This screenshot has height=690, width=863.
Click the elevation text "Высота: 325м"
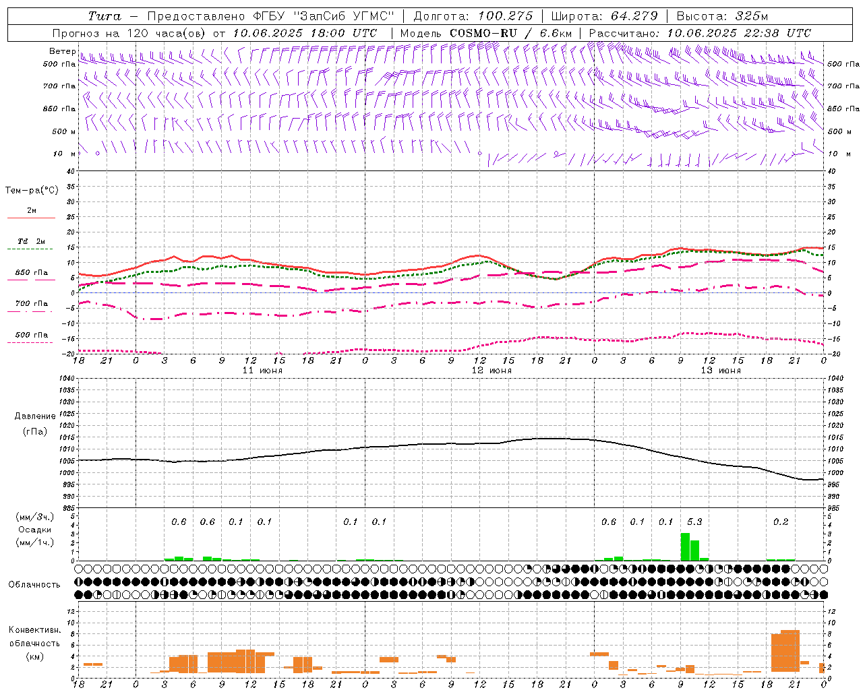click(722, 16)
